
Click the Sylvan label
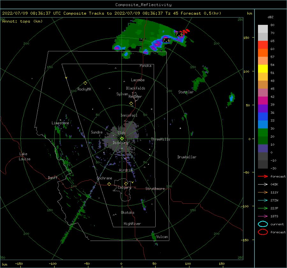(122, 94)
